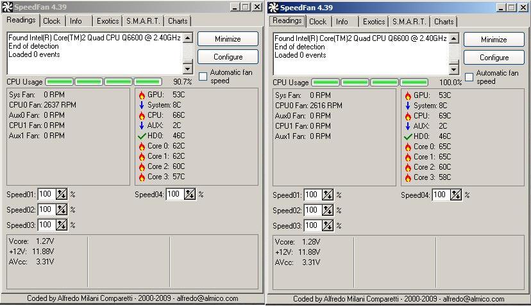
Task: Enable Automatic fan speed in right window
Action: tap(469, 77)
